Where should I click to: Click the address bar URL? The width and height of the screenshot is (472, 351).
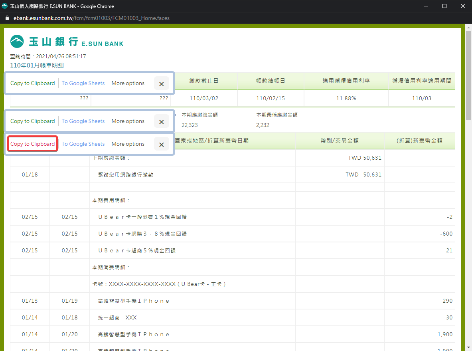[91, 18]
